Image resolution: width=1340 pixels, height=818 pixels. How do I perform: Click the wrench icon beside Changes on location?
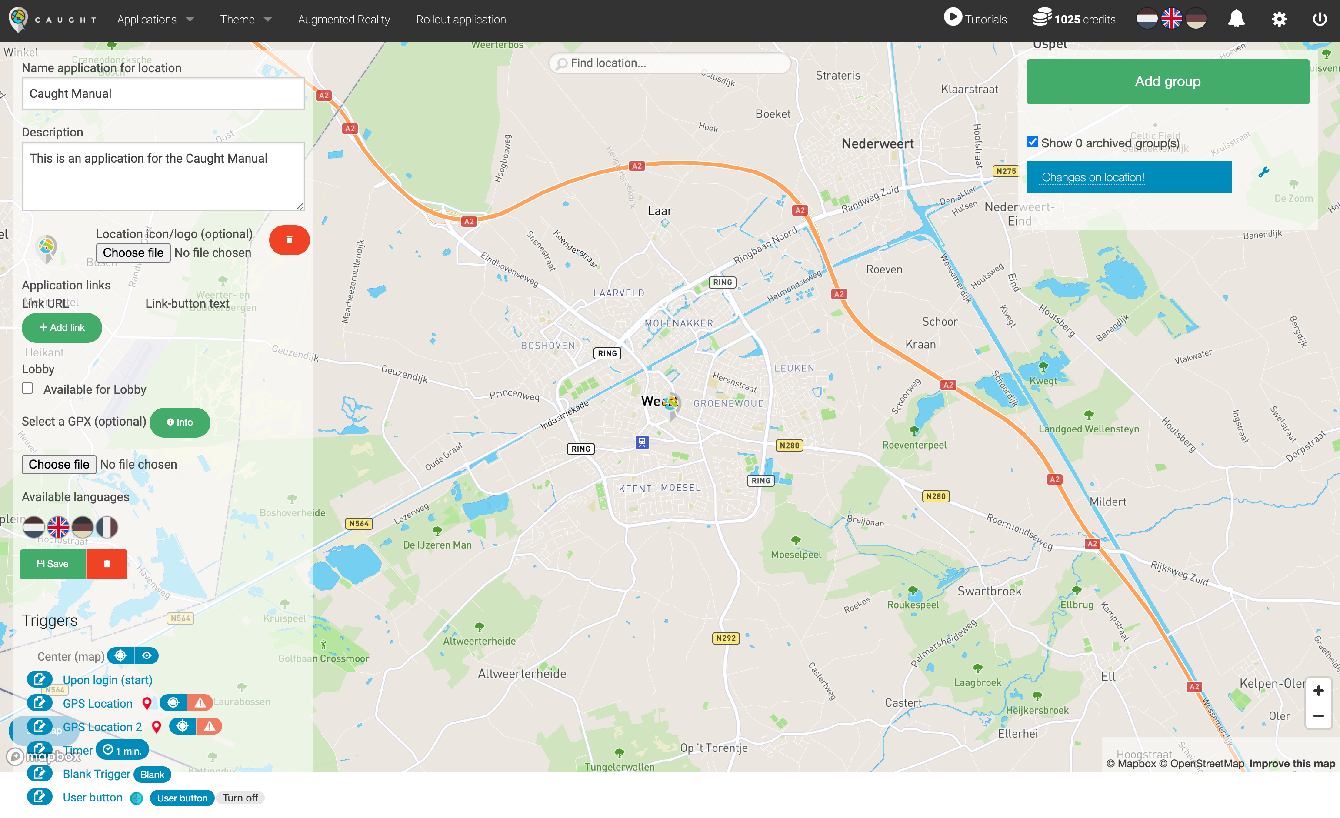pos(1264,172)
